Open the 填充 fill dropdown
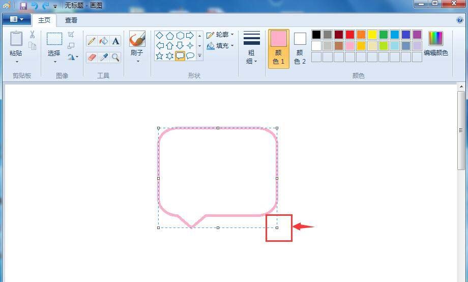 click(x=220, y=46)
